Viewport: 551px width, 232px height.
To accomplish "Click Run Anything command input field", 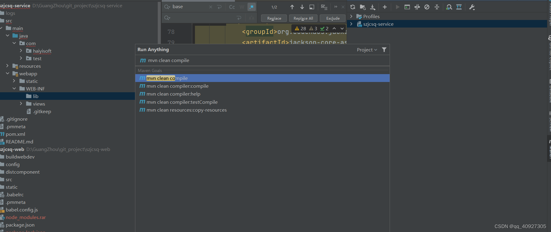I will [262, 60].
